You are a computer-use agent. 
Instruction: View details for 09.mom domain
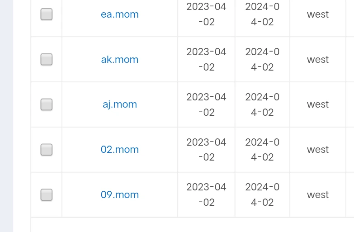[x=120, y=195]
